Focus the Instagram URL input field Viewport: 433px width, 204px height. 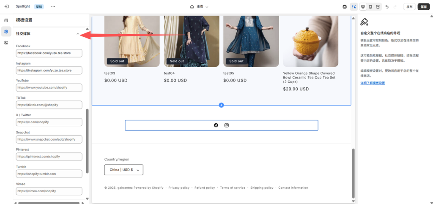point(49,70)
